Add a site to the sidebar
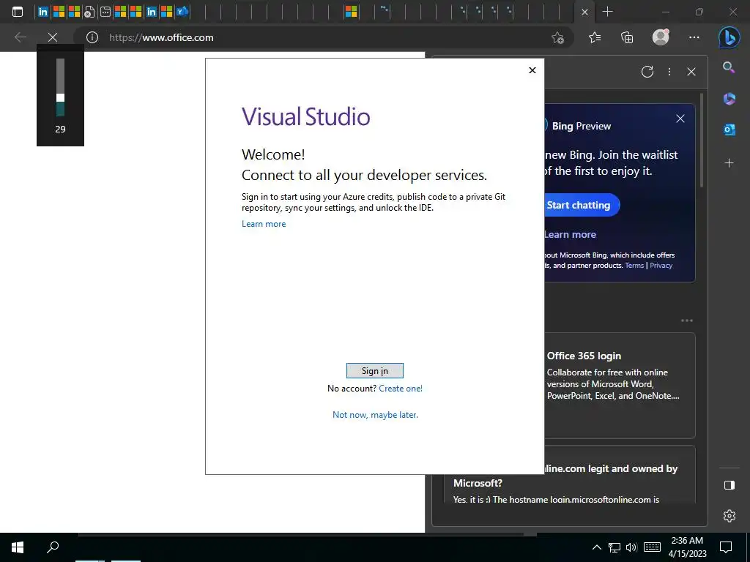The width and height of the screenshot is (750, 562). pyautogui.click(x=729, y=163)
